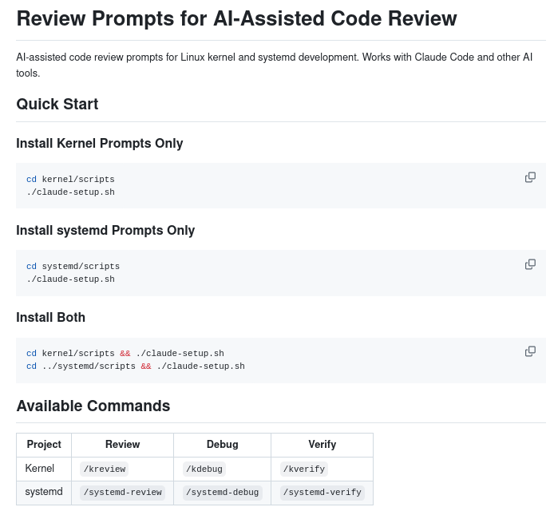Click the Kernel row label in table
Screen dimensions: 558x511
[x=40, y=469]
